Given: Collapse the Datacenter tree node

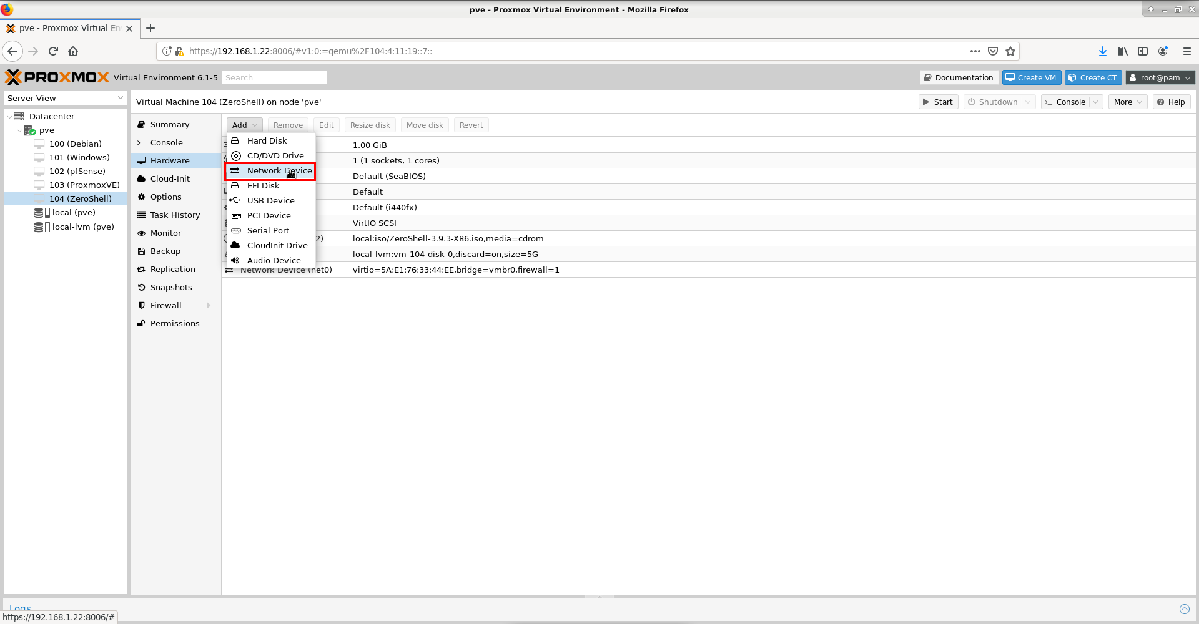Looking at the screenshot, I should (x=9, y=117).
